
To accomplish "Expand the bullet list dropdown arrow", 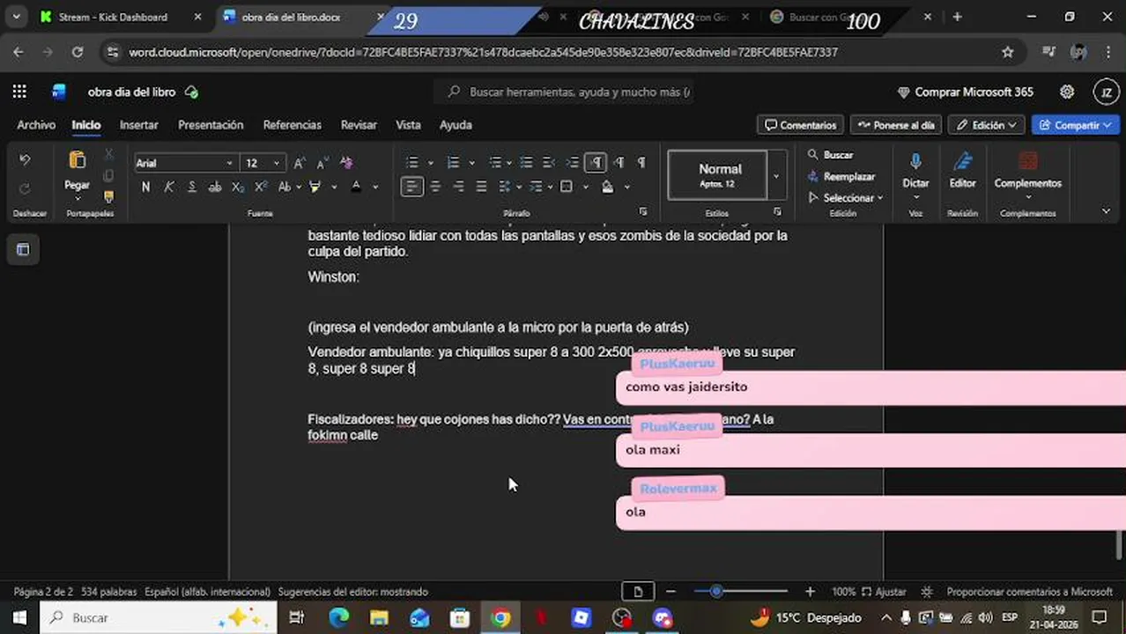I will [430, 163].
